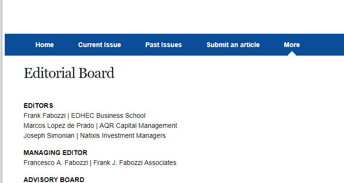Screen dimensions: 344x183
Task: Click the gray vertical border on the left edge
Action: [1, 91]
